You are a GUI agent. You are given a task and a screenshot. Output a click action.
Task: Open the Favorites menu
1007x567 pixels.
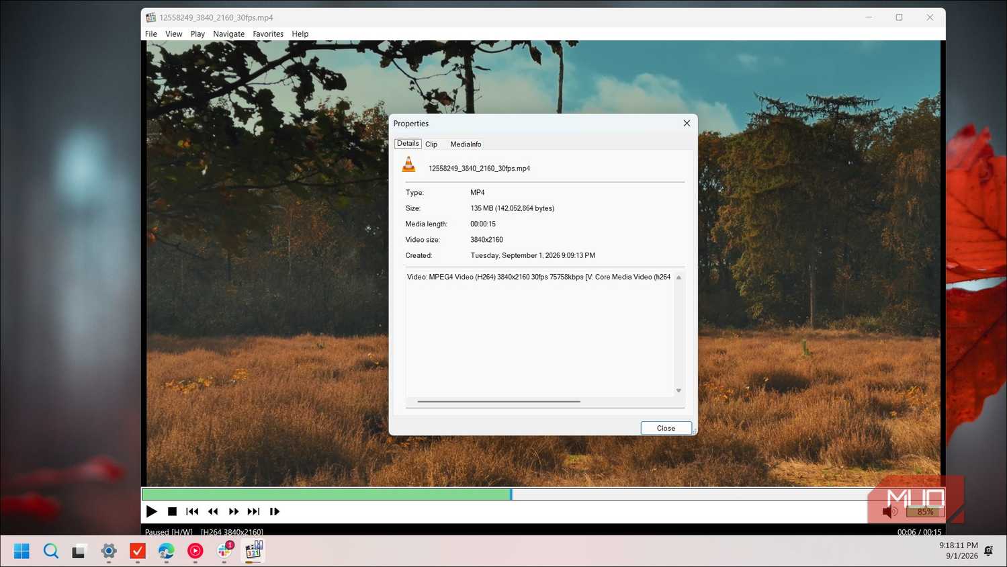268,34
